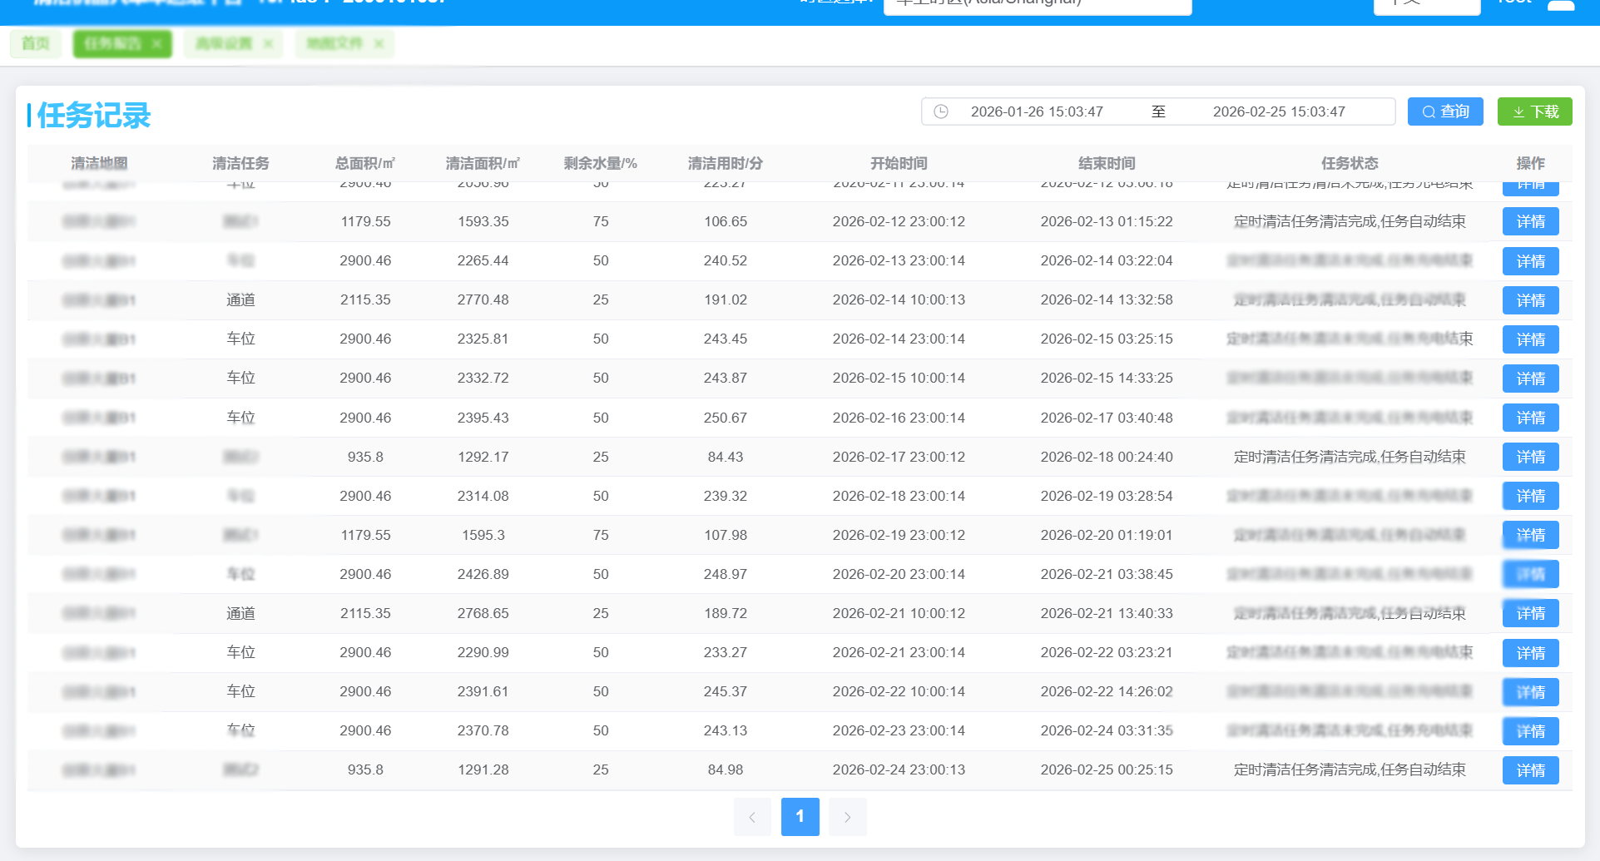Image resolution: width=1600 pixels, height=861 pixels.
Task: Close the 高级设置 tab
Action: click(268, 44)
